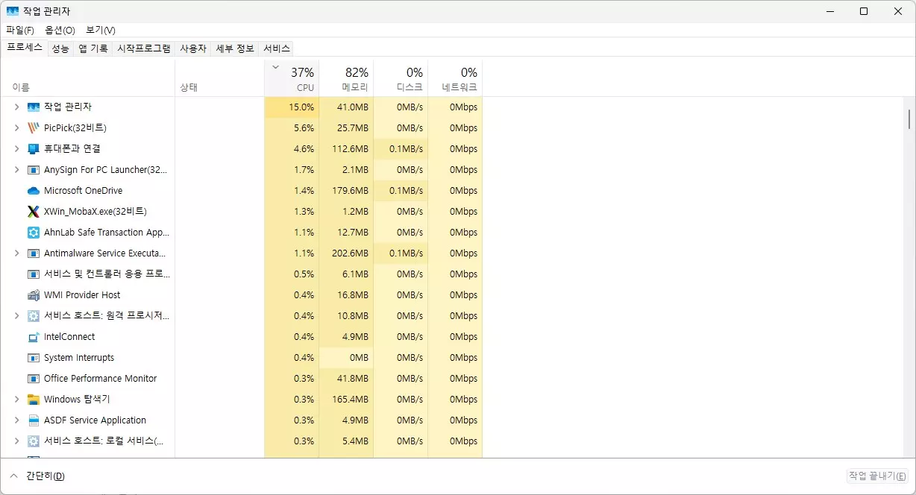Viewport: 916px width, 495px height.
Task: Select the System Interrupts row name
Action: (79, 358)
